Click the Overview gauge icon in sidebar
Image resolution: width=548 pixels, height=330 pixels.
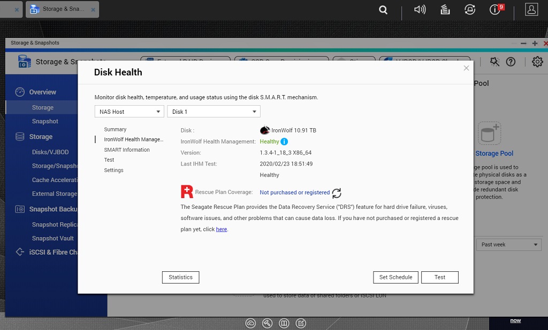coord(20,92)
